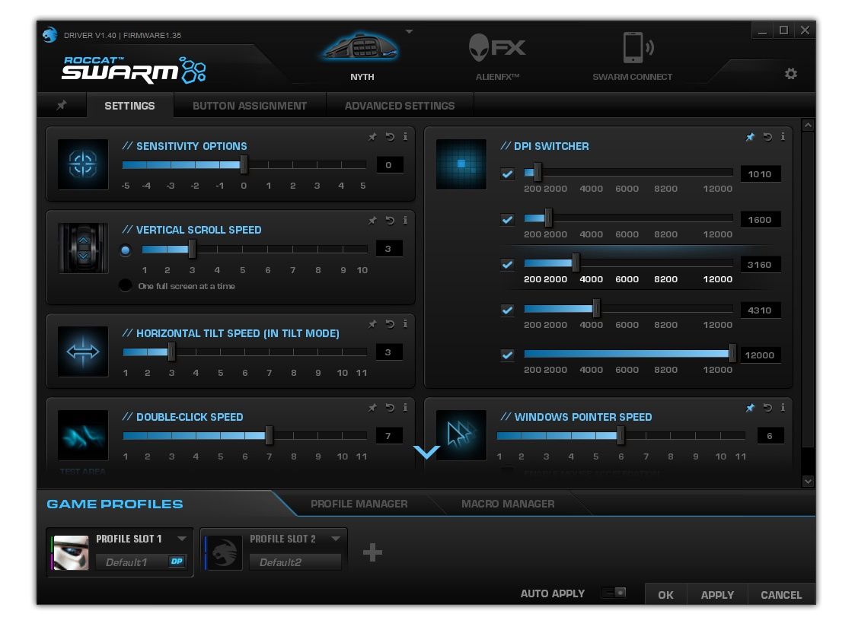The image size is (855, 630).
Task: Click the Roccat logo in title bar
Action: tap(50, 35)
